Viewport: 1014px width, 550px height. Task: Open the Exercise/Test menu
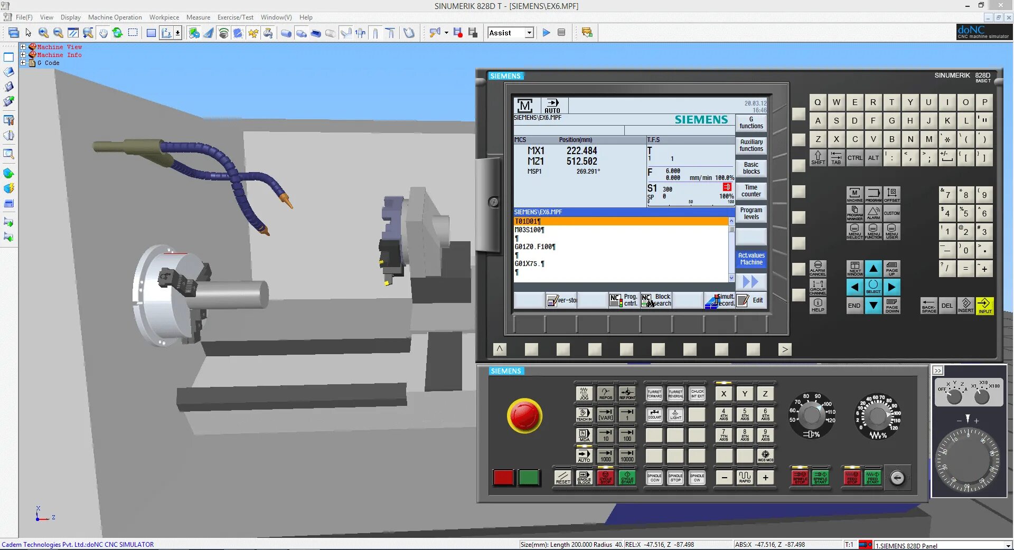click(x=236, y=17)
